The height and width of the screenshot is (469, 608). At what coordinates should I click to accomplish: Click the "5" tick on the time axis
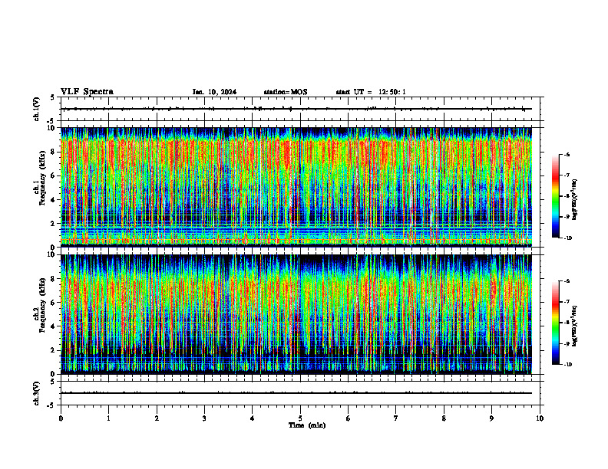pyautogui.click(x=300, y=418)
